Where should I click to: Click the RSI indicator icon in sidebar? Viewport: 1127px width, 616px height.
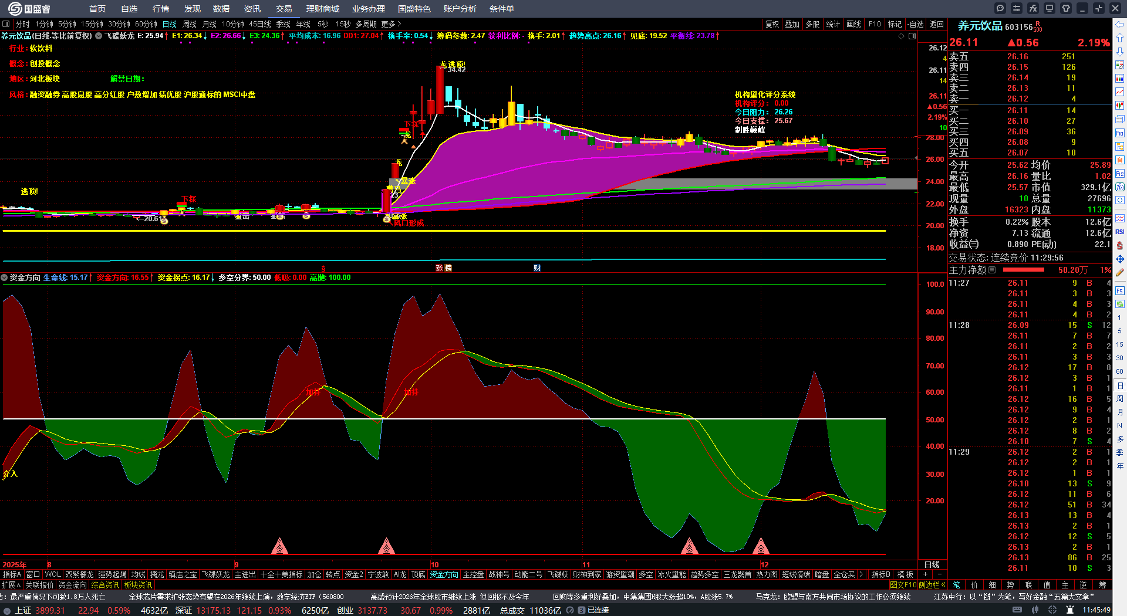coord(1120,232)
